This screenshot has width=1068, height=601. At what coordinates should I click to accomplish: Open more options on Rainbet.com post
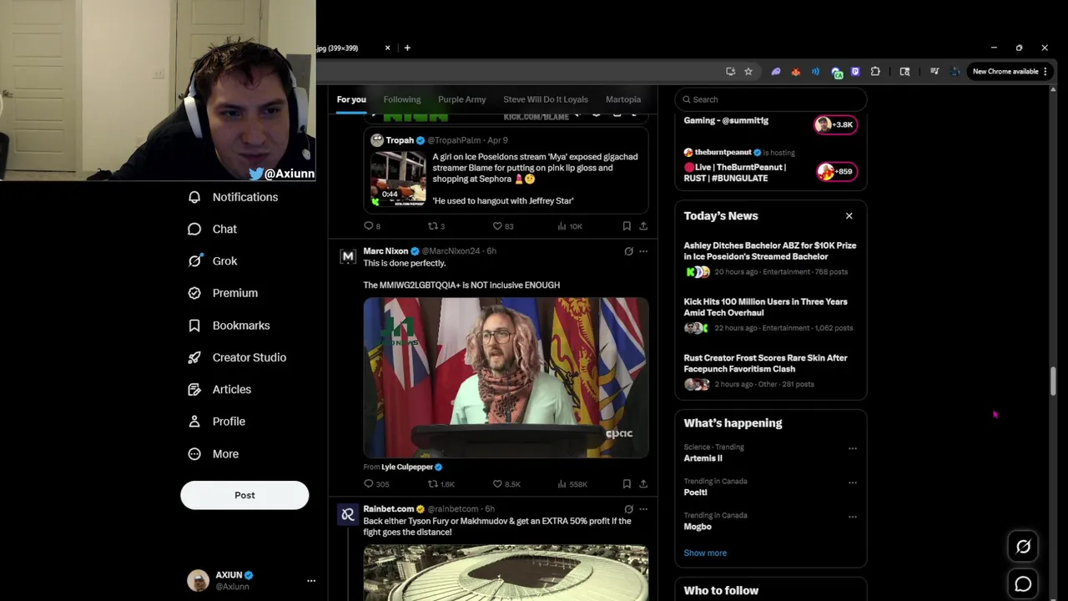coord(643,509)
